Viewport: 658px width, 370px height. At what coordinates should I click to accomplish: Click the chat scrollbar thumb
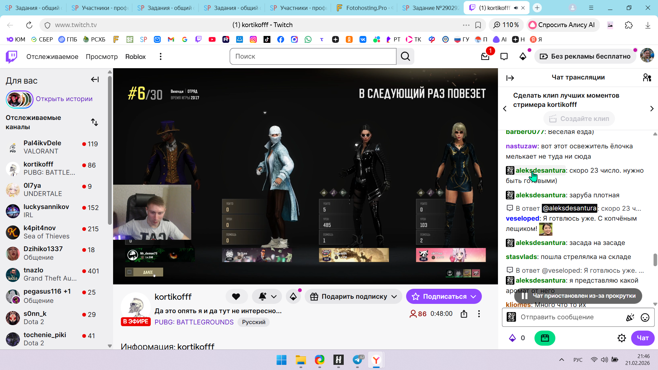655,260
